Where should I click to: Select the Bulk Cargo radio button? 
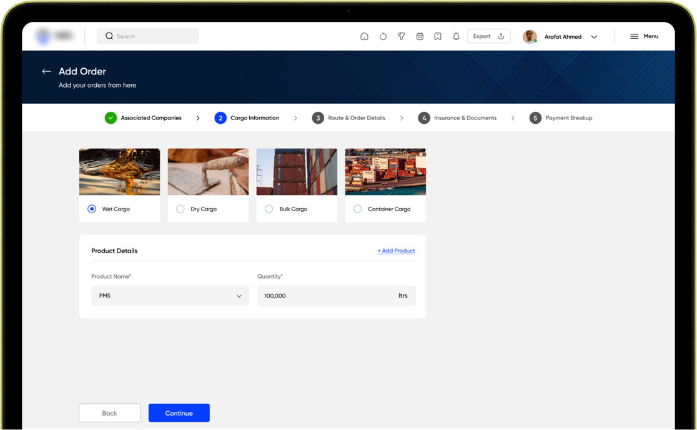pyautogui.click(x=269, y=209)
